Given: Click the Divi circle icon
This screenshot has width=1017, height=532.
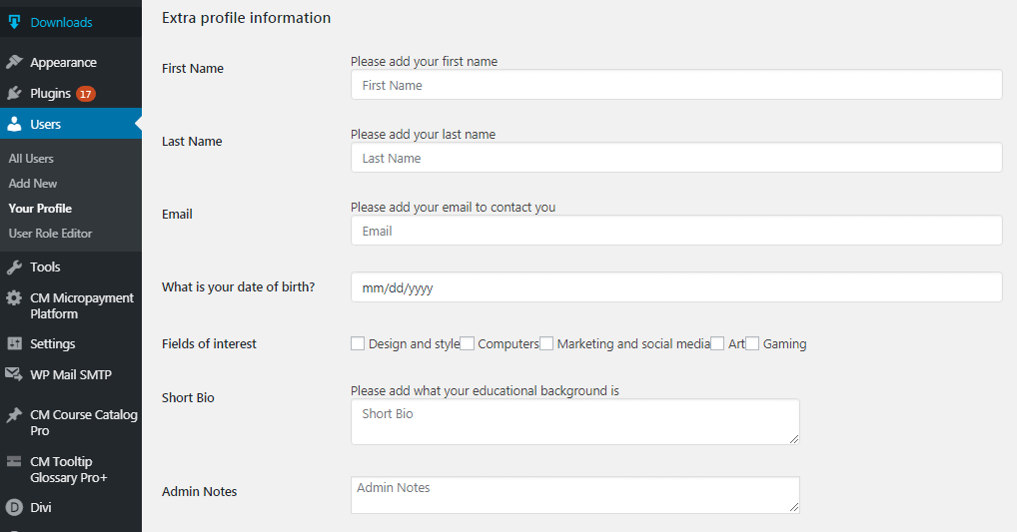Looking at the screenshot, I should 14,507.
